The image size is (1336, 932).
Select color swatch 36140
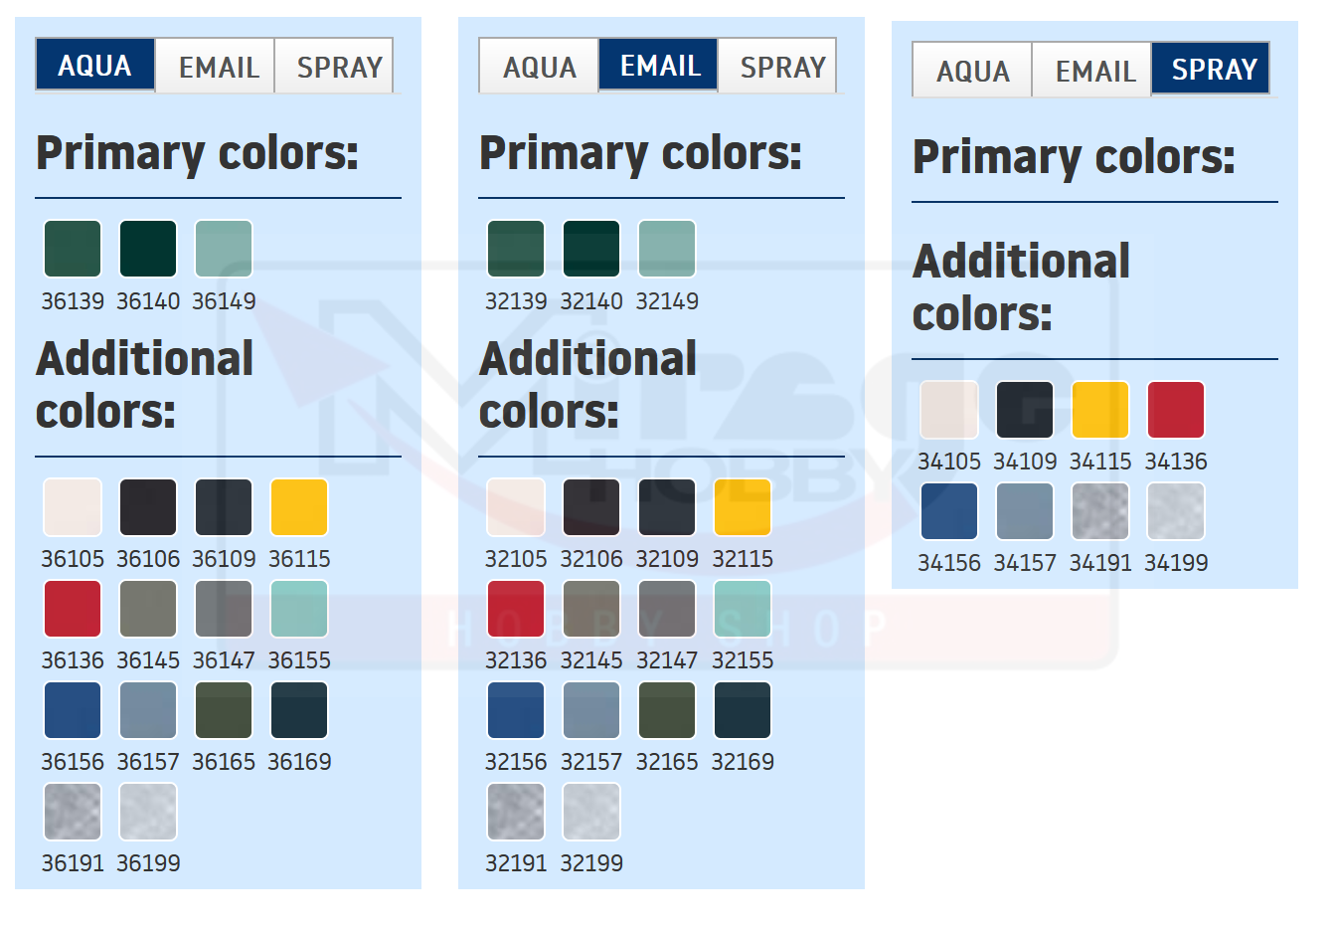148,249
